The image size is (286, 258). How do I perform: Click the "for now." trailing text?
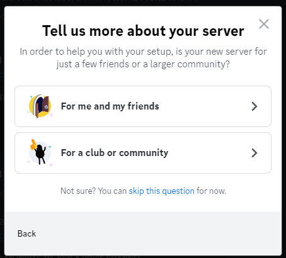tap(211, 191)
